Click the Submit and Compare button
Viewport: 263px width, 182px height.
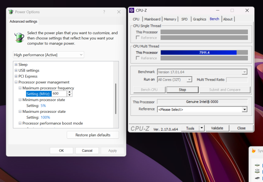coord(225,90)
